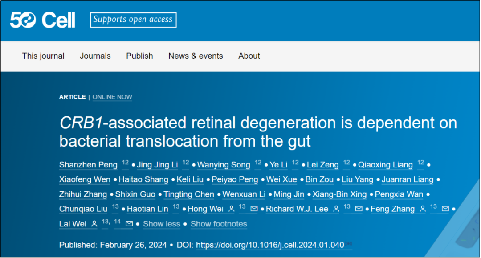
Task: Expand Show footnotes link
Action: (219, 224)
